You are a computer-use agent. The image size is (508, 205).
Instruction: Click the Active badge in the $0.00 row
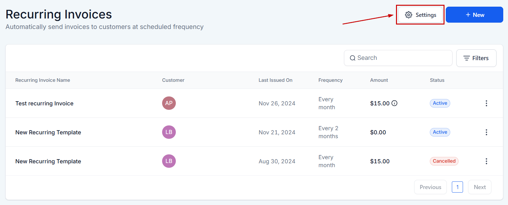click(x=440, y=132)
